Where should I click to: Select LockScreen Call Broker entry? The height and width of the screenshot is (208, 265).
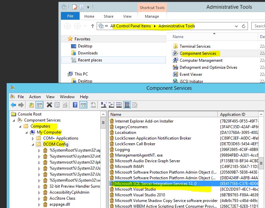[135, 144]
